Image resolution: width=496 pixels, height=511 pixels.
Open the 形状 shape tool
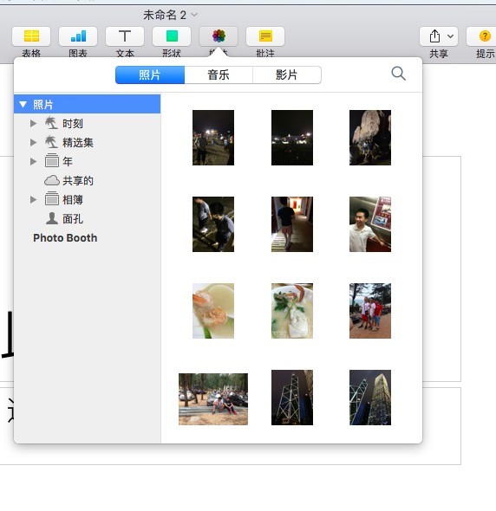coord(172,36)
